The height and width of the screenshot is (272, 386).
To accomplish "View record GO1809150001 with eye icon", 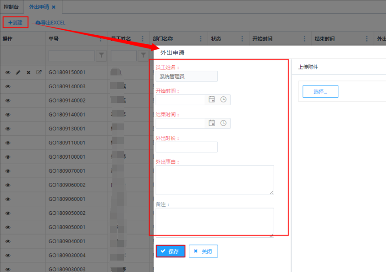I will [8, 72].
